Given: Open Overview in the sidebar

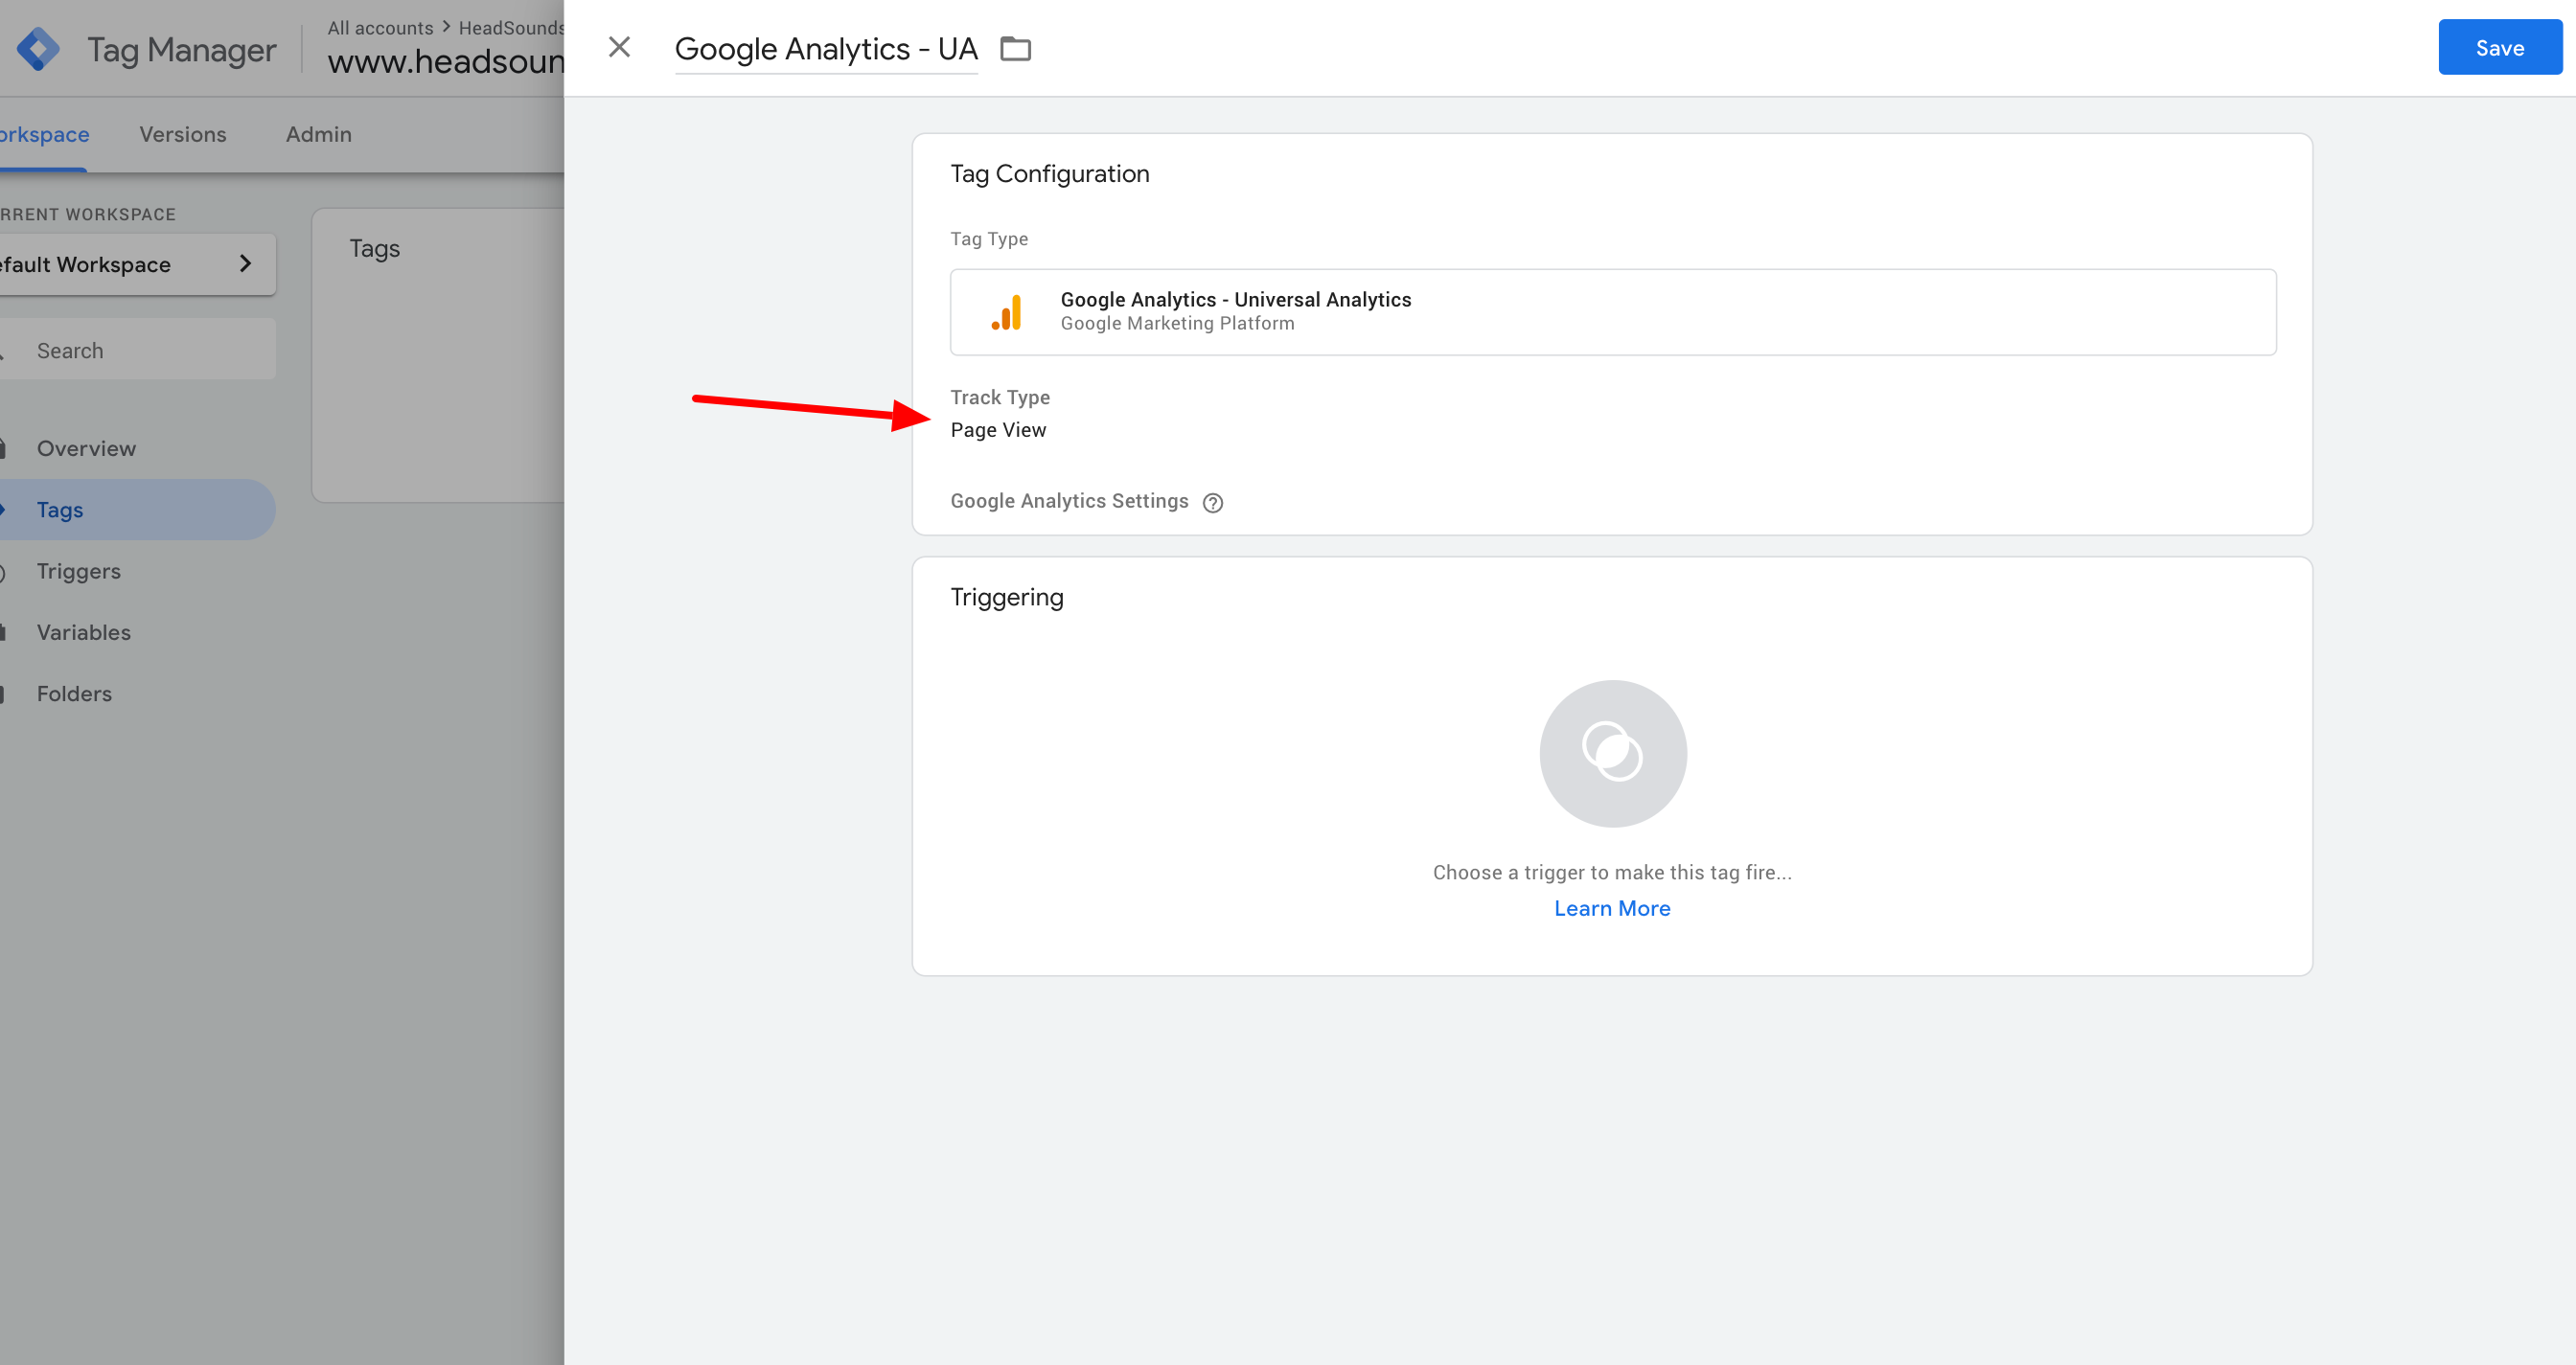Looking at the screenshot, I should pos(86,447).
